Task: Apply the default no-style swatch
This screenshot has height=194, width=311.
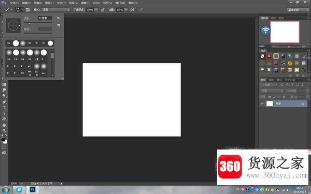Action: click(262, 56)
